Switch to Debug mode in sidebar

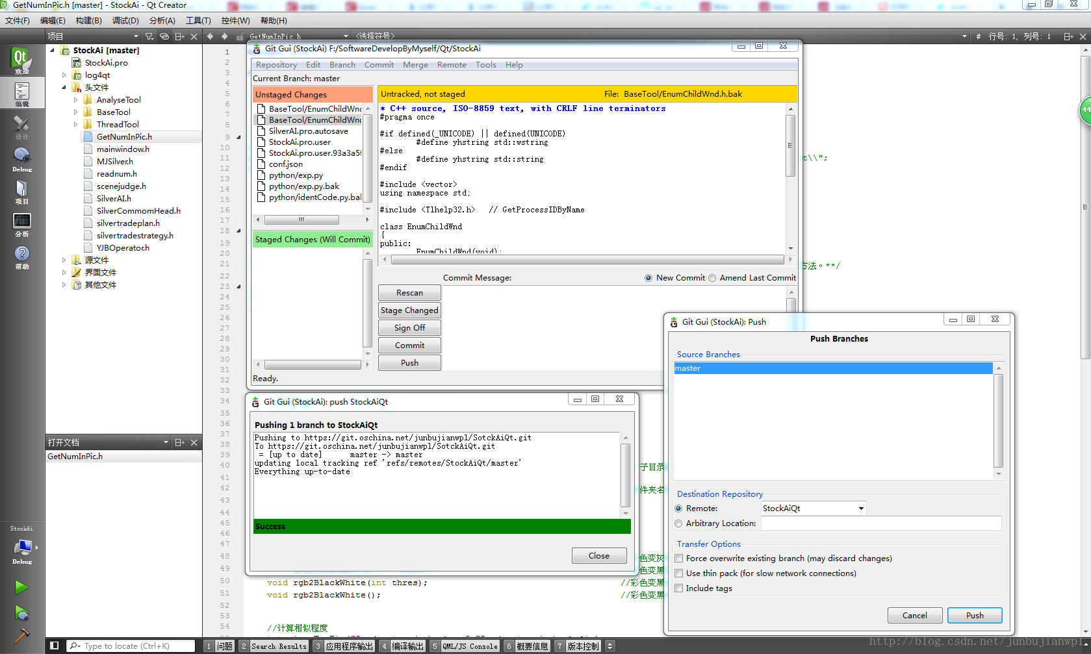click(21, 159)
